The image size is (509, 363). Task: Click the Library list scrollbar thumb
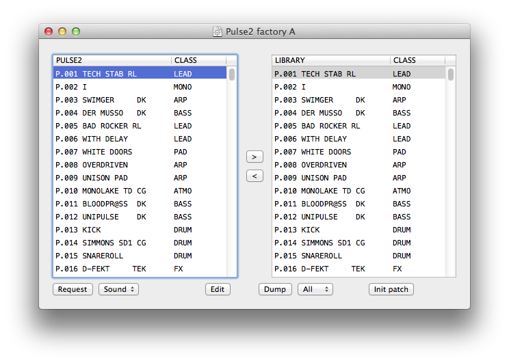451,75
